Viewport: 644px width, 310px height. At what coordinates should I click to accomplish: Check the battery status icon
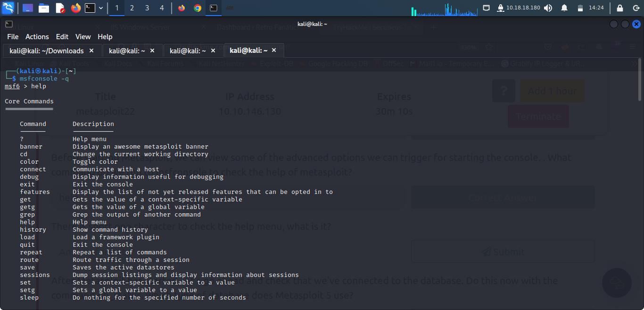pos(580,8)
